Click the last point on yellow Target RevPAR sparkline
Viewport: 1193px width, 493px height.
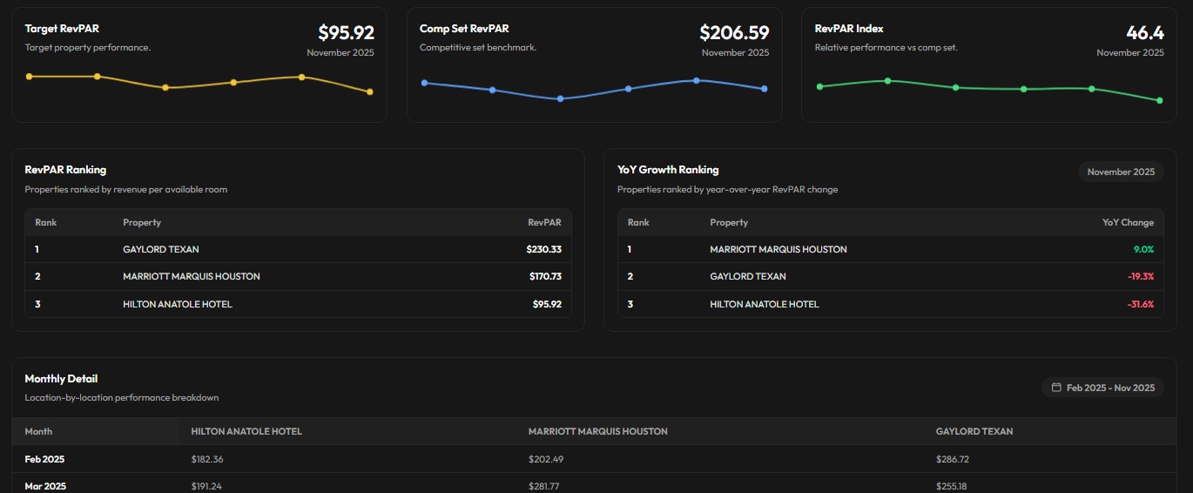[370, 91]
